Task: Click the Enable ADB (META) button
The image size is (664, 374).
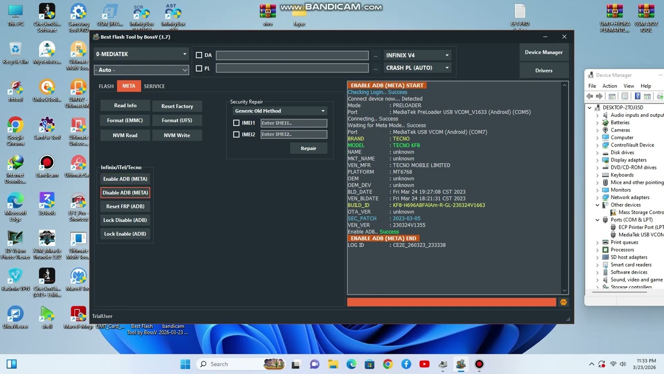Action: [x=125, y=179]
